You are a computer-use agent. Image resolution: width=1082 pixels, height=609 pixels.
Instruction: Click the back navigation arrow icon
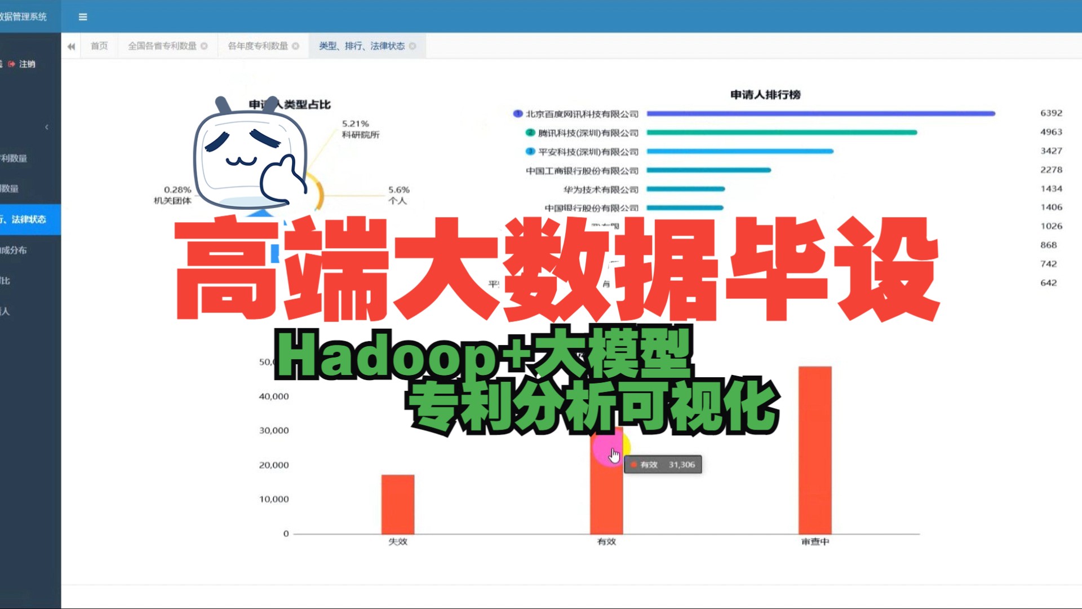(72, 46)
